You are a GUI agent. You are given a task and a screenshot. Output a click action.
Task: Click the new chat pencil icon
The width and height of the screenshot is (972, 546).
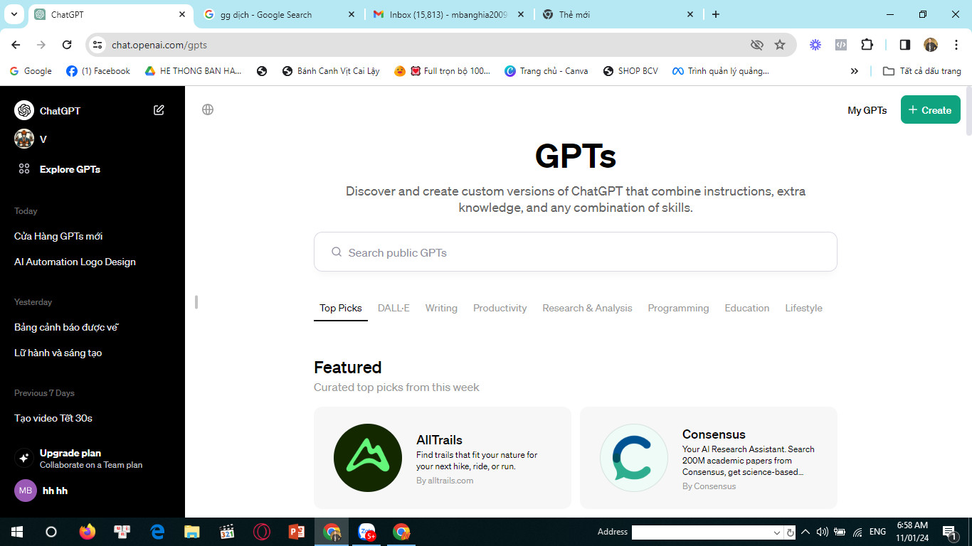(159, 110)
